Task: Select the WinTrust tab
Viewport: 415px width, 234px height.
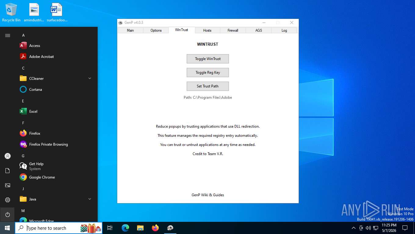Action: click(x=182, y=30)
